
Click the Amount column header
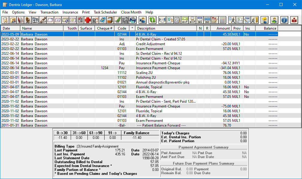coord(221,28)
